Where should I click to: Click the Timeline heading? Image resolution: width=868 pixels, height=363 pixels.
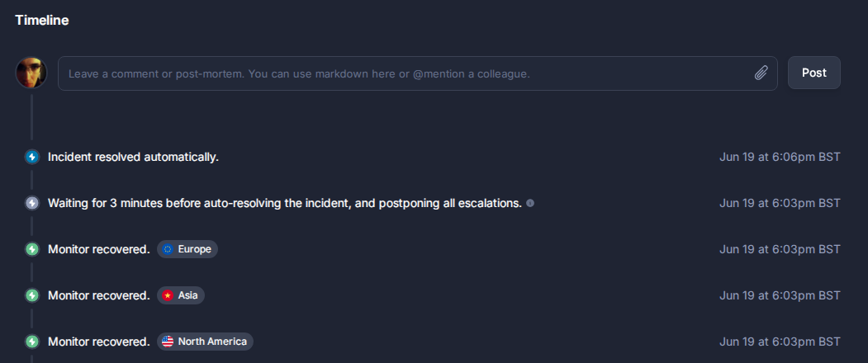(42, 20)
